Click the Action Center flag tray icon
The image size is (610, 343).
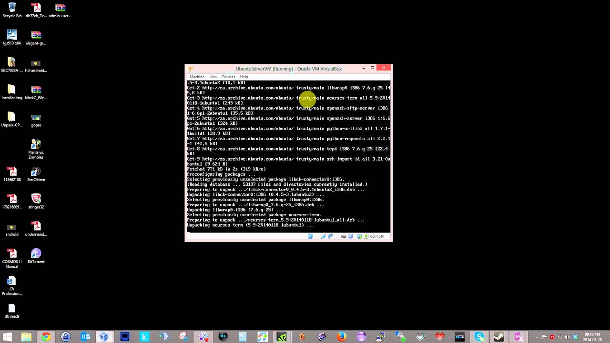click(545, 337)
